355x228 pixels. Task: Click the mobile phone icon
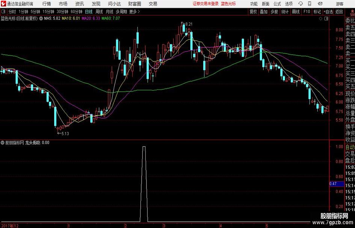coord(310,4)
